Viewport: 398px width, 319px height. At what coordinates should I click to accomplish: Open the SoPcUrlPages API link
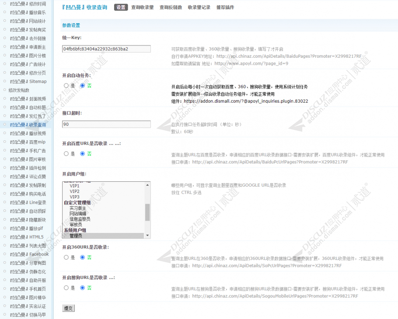267,266
